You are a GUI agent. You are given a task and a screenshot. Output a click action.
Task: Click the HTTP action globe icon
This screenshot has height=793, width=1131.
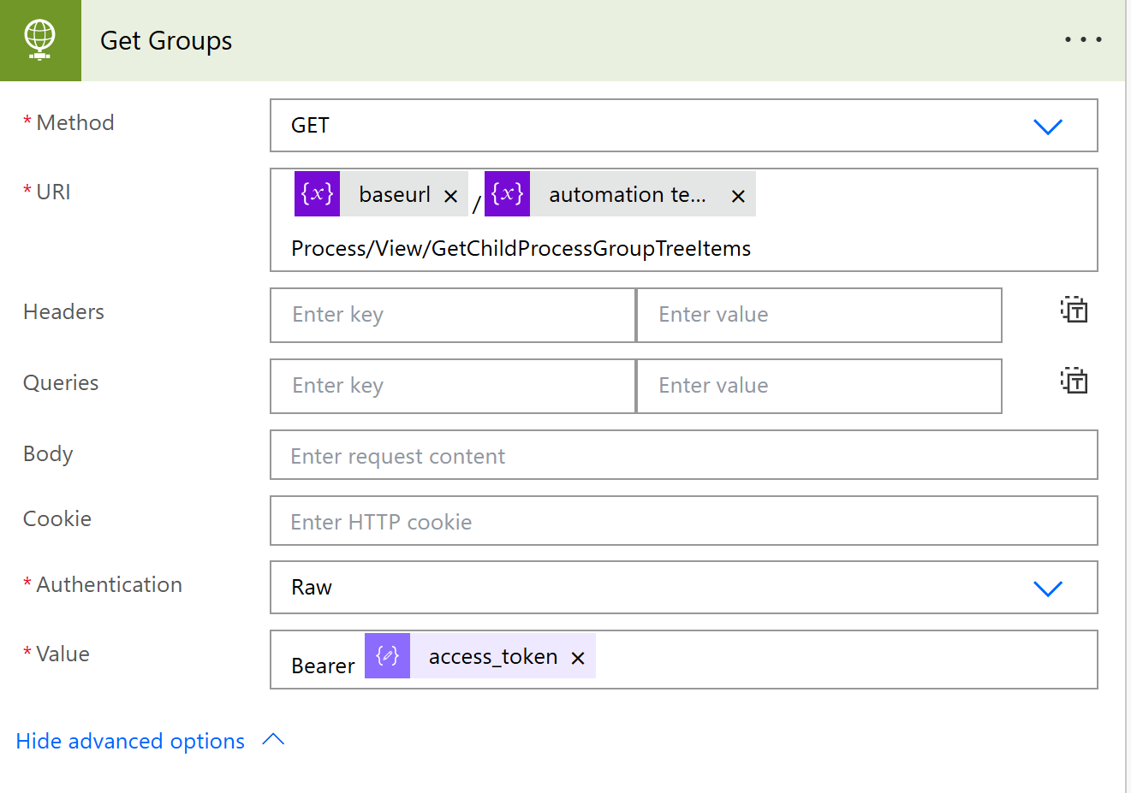coord(40,40)
